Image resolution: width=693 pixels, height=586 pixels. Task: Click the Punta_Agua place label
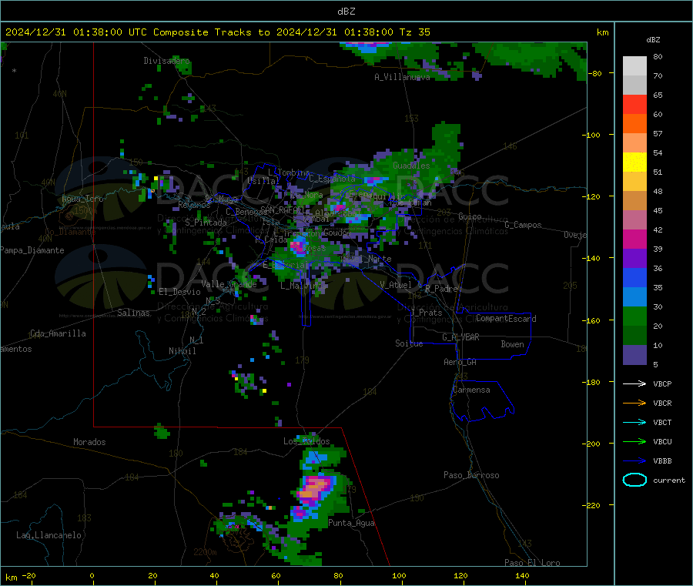(351, 523)
